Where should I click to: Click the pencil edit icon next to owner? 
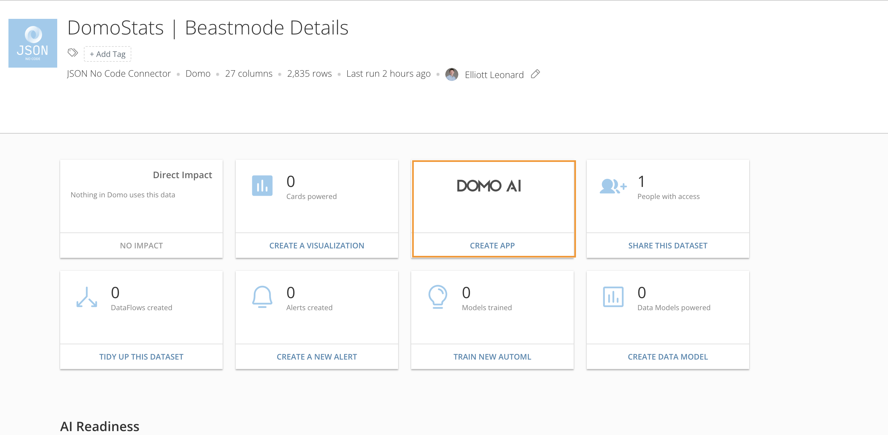(x=535, y=74)
